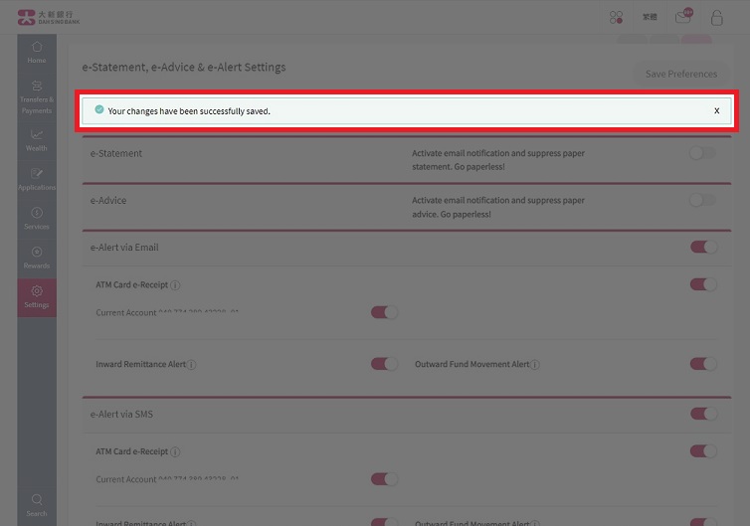
Task: Click the Search icon in sidebar
Action: pos(37,504)
